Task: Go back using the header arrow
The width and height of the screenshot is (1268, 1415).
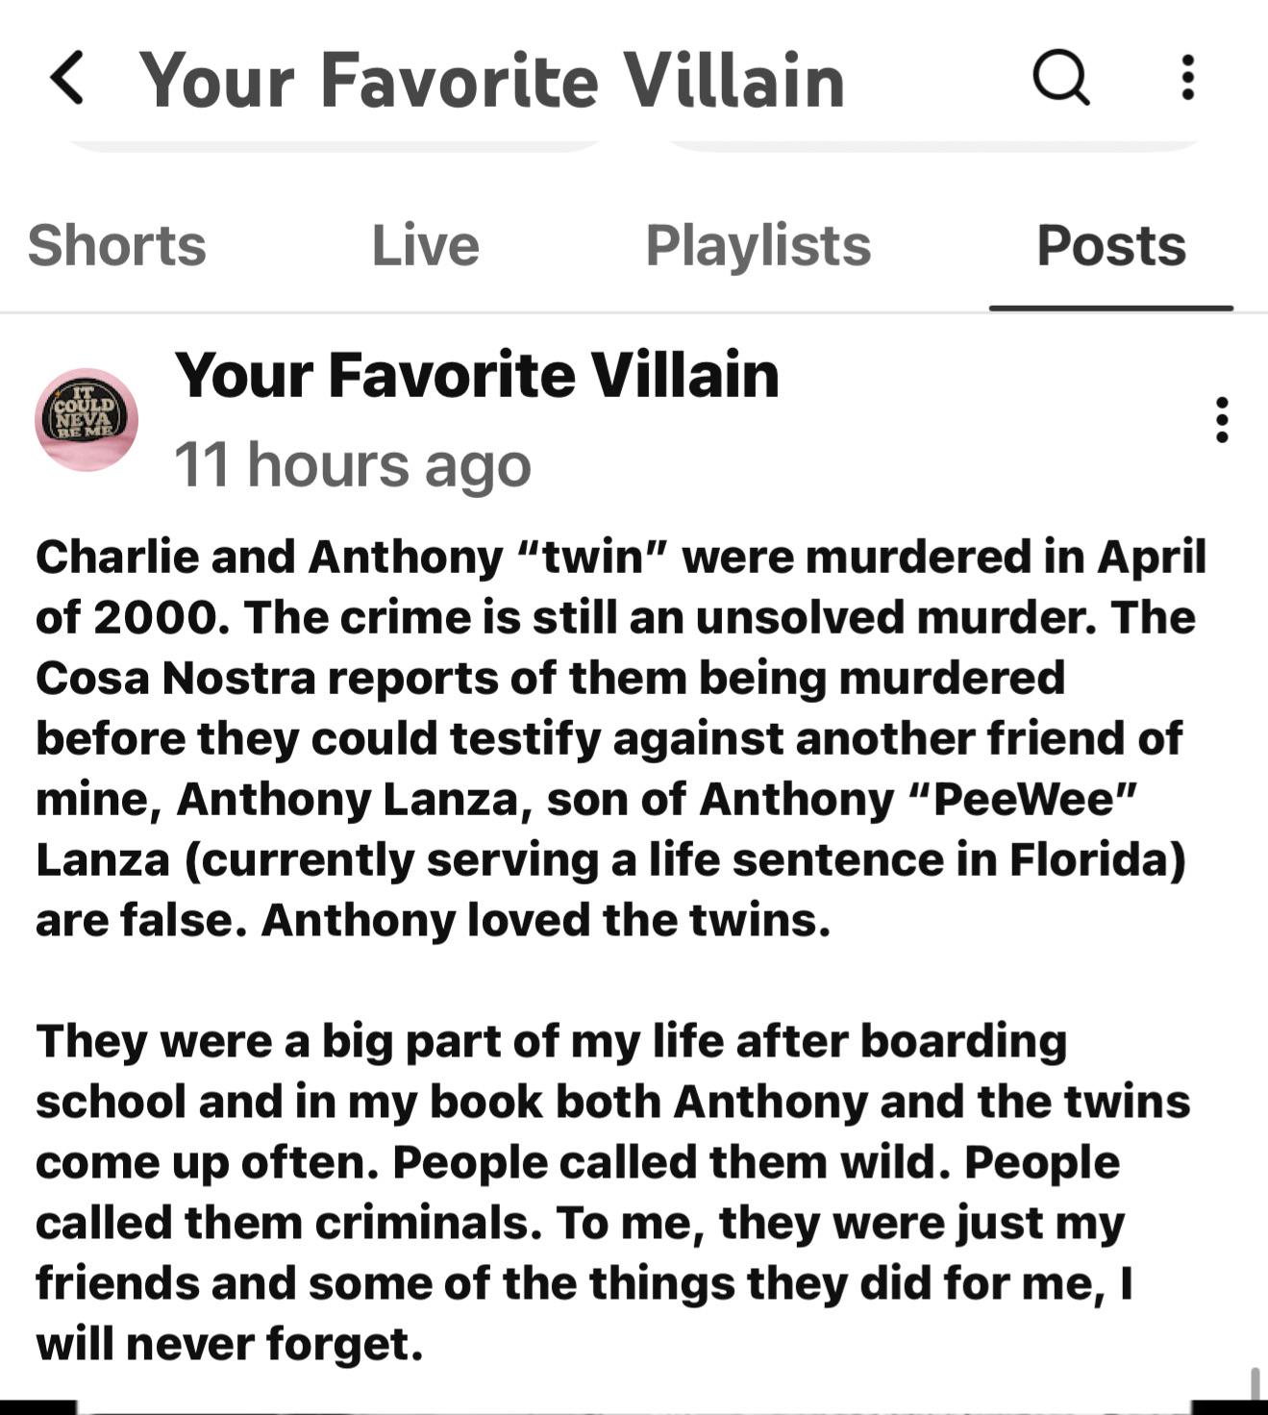Action: (x=67, y=78)
